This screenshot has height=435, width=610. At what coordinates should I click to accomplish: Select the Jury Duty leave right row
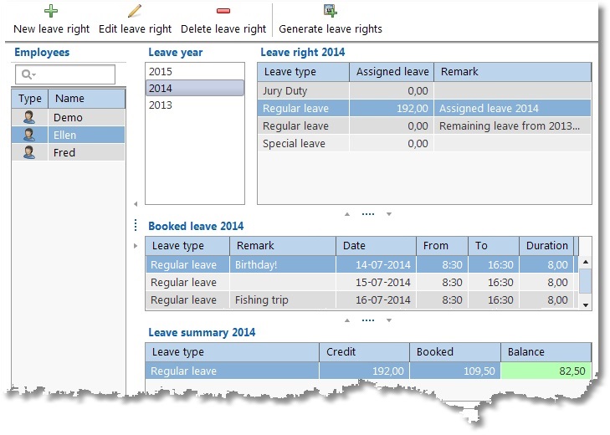click(424, 90)
